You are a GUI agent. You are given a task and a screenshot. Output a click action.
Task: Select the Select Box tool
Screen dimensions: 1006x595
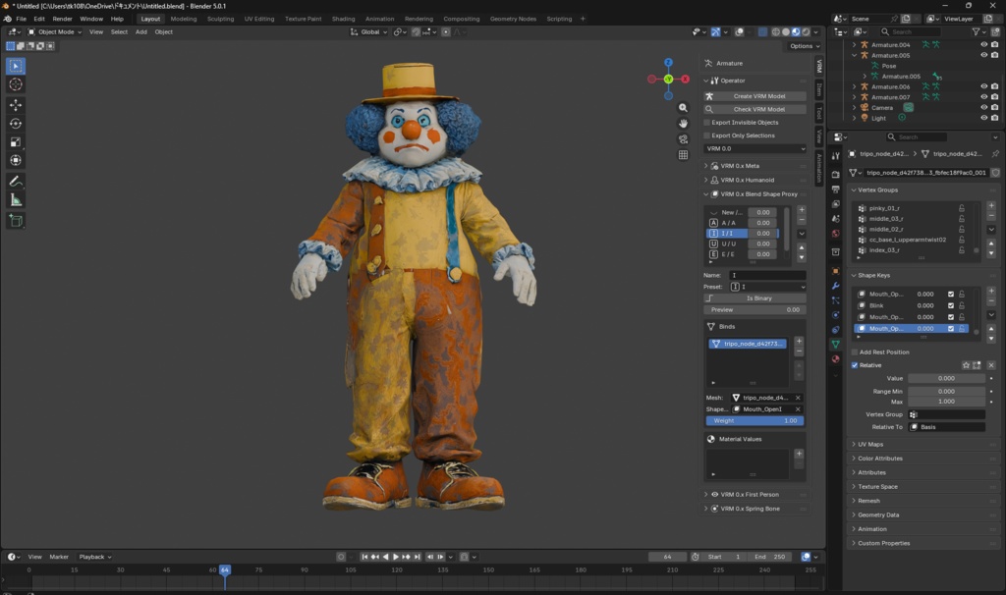pyautogui.click(x=16, y=66)
